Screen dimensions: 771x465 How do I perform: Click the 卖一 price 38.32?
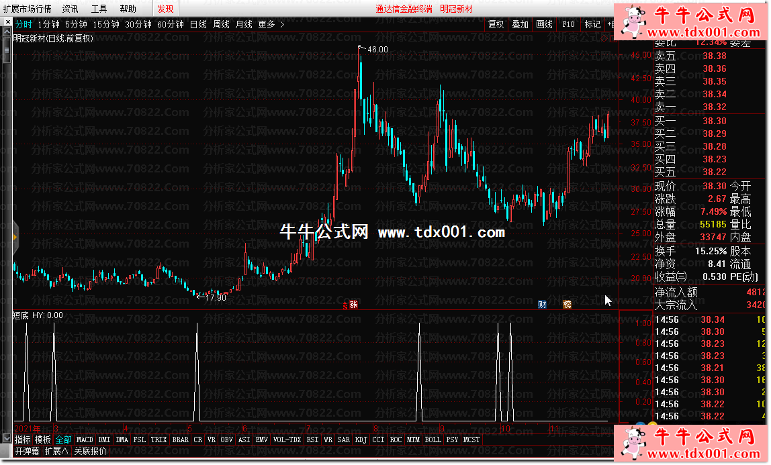tap(715, 107)
